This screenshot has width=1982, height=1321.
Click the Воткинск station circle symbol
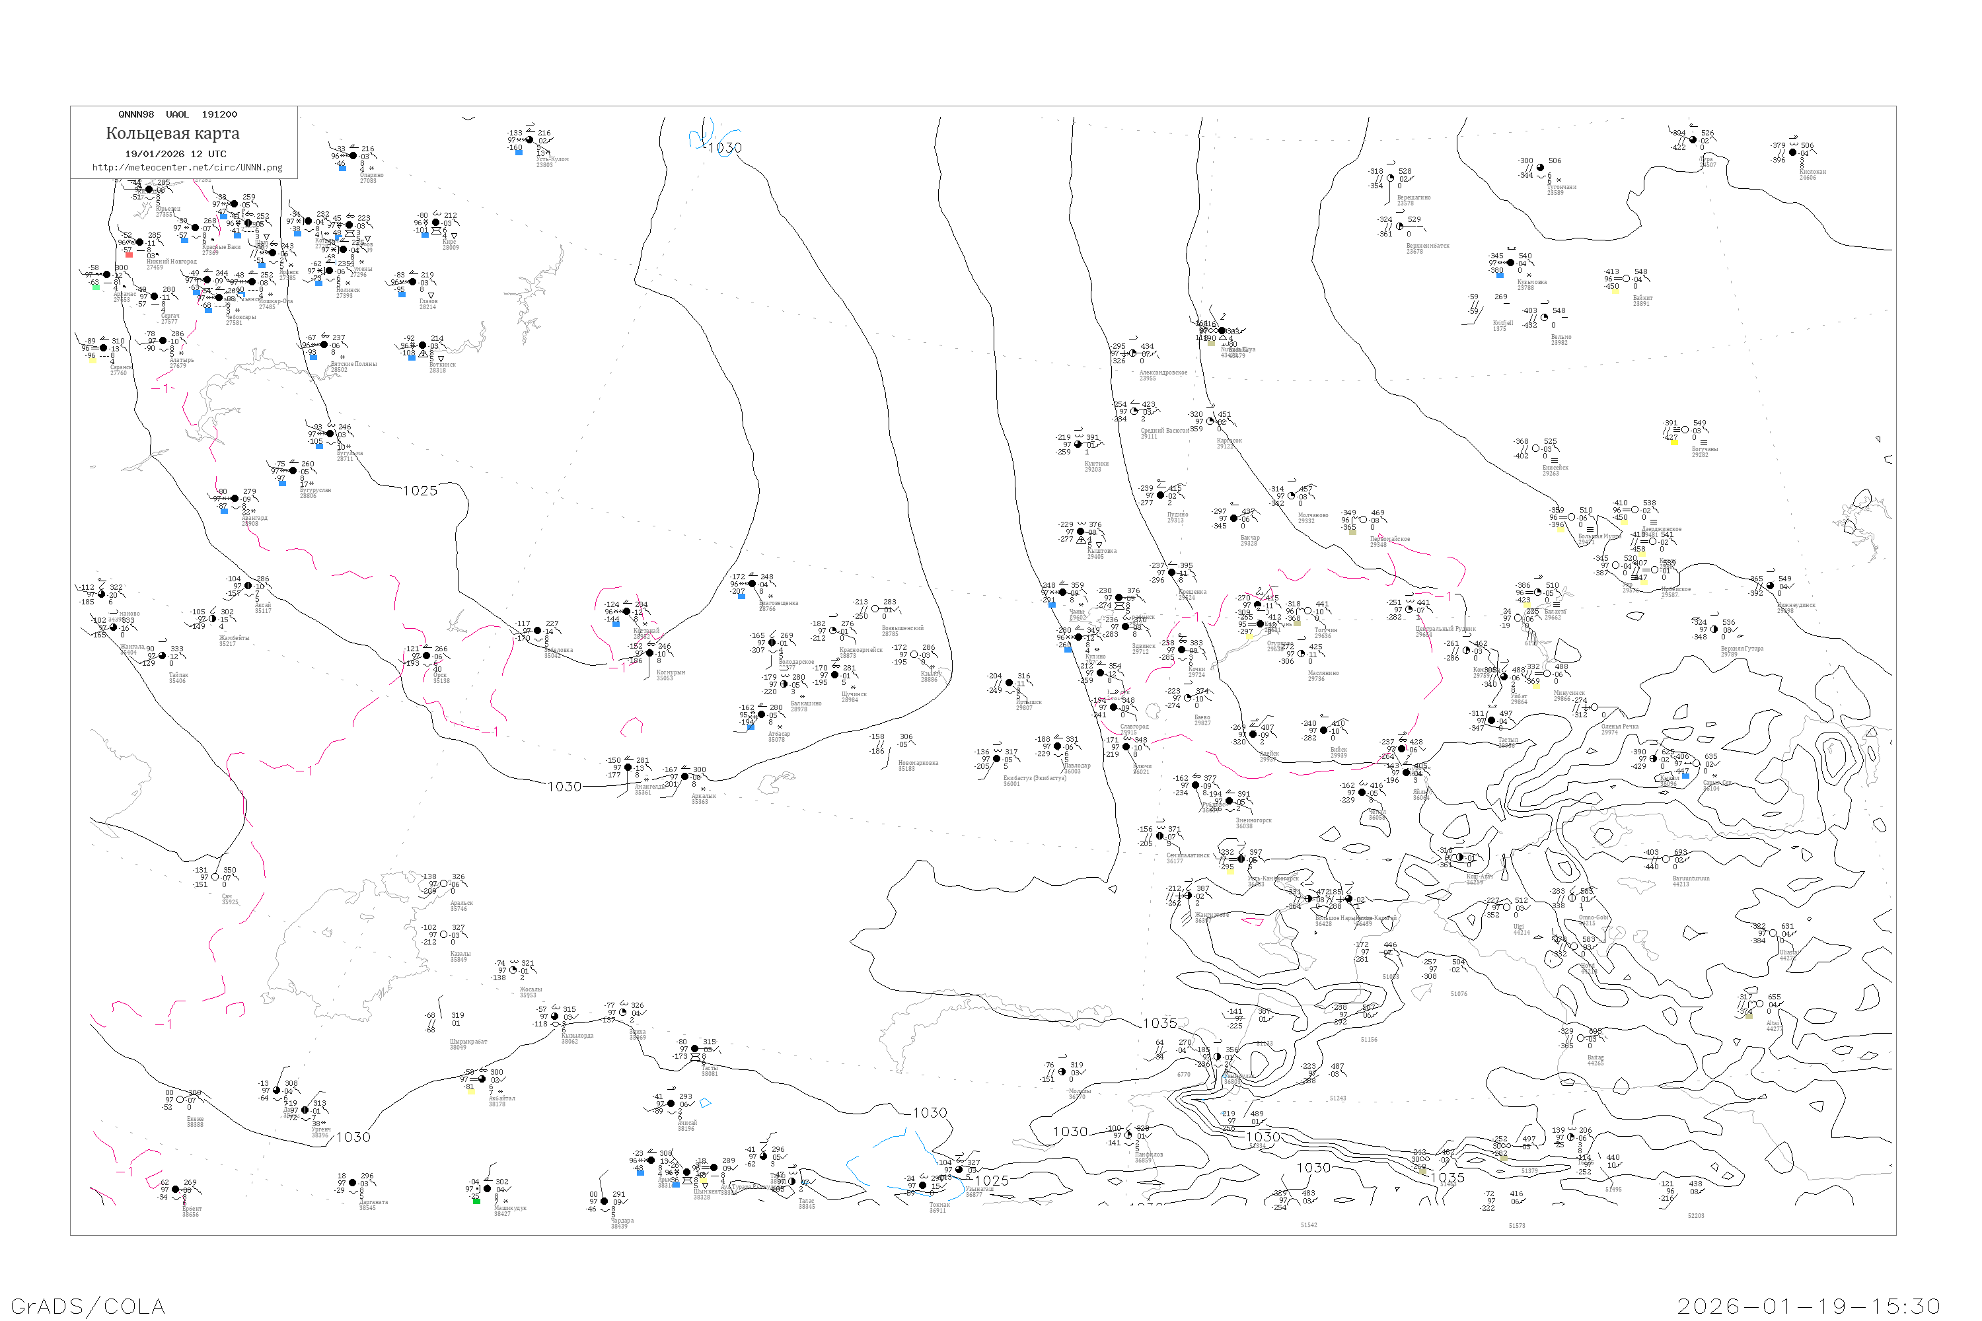[422, 345]
